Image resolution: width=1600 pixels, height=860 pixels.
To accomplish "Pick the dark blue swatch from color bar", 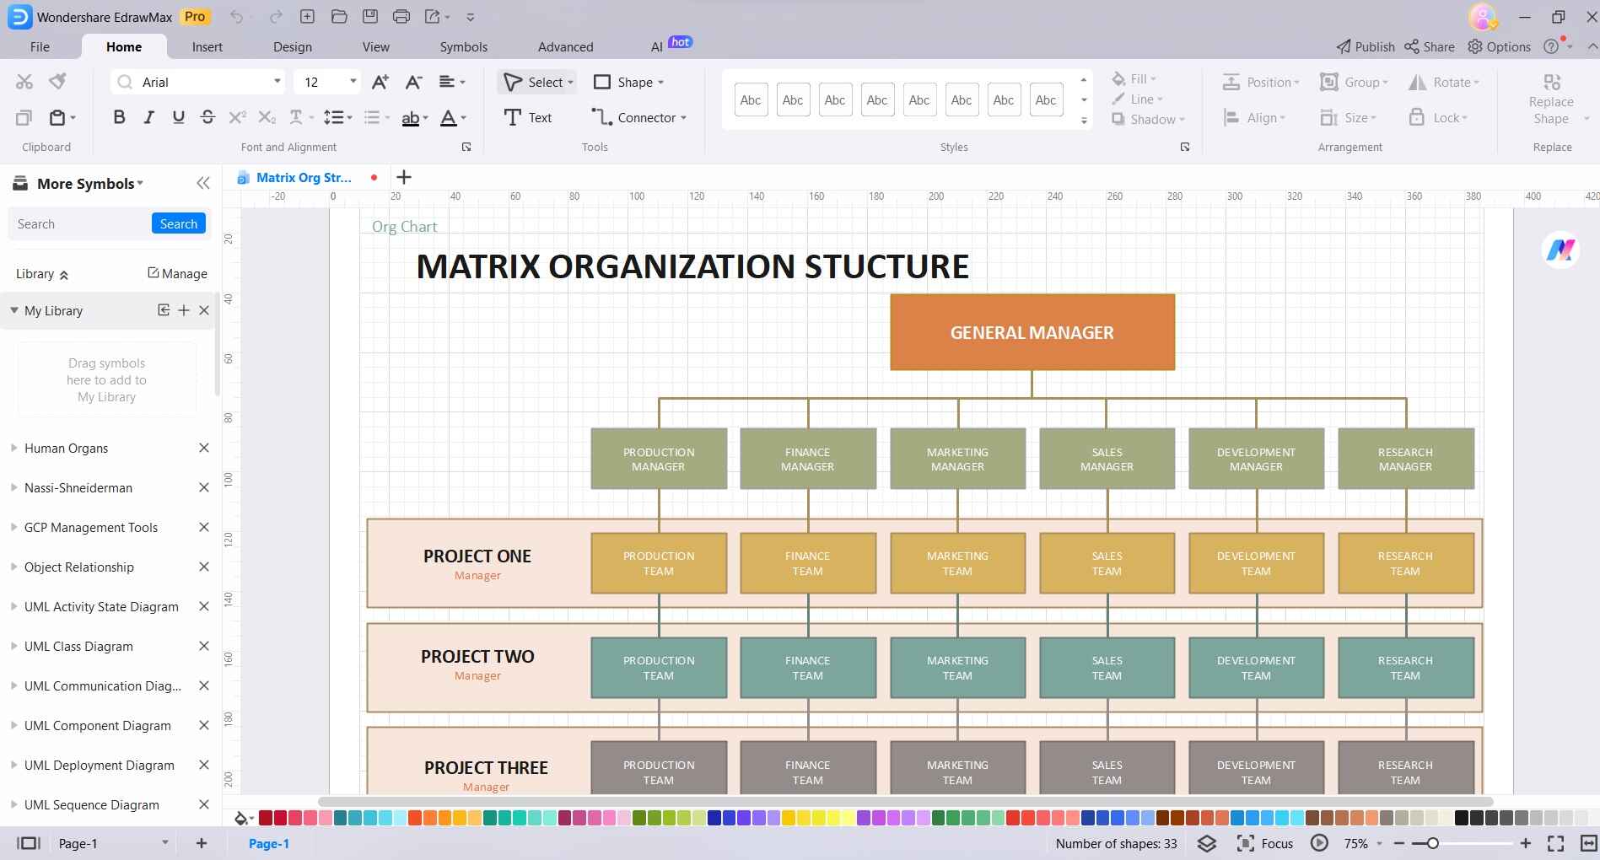I will coord(1088,818).
